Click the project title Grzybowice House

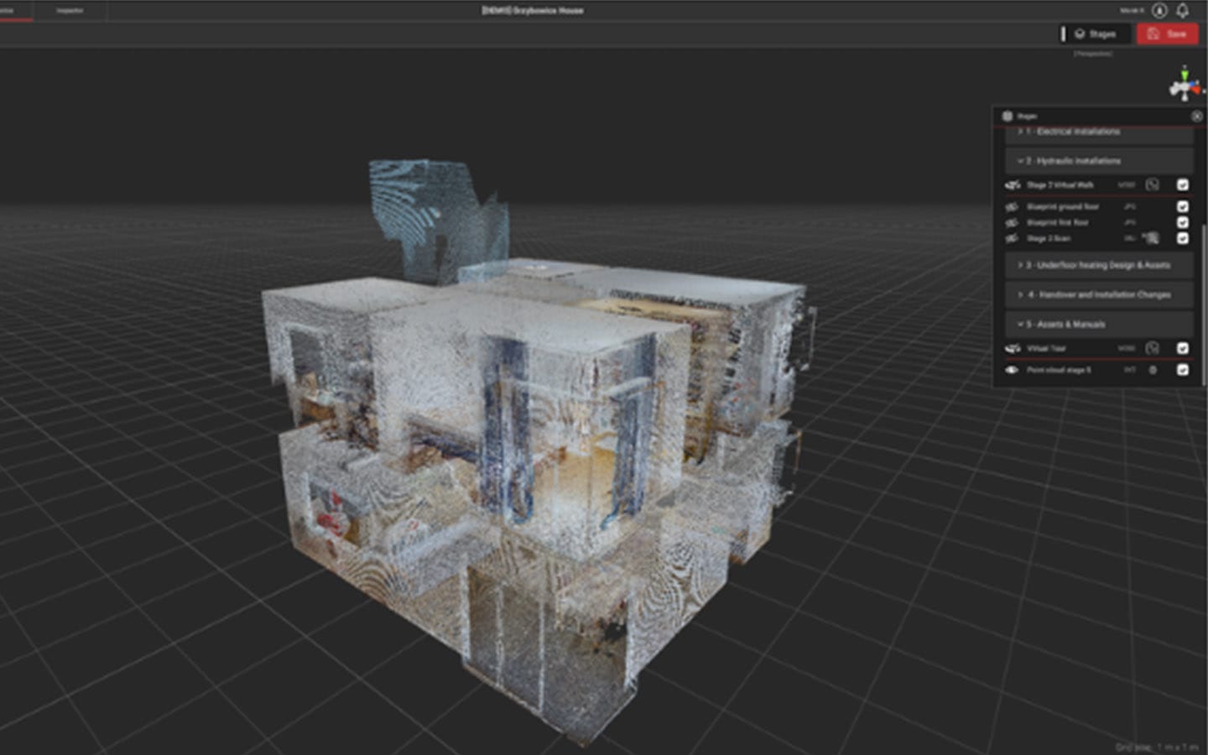point(533,11)
